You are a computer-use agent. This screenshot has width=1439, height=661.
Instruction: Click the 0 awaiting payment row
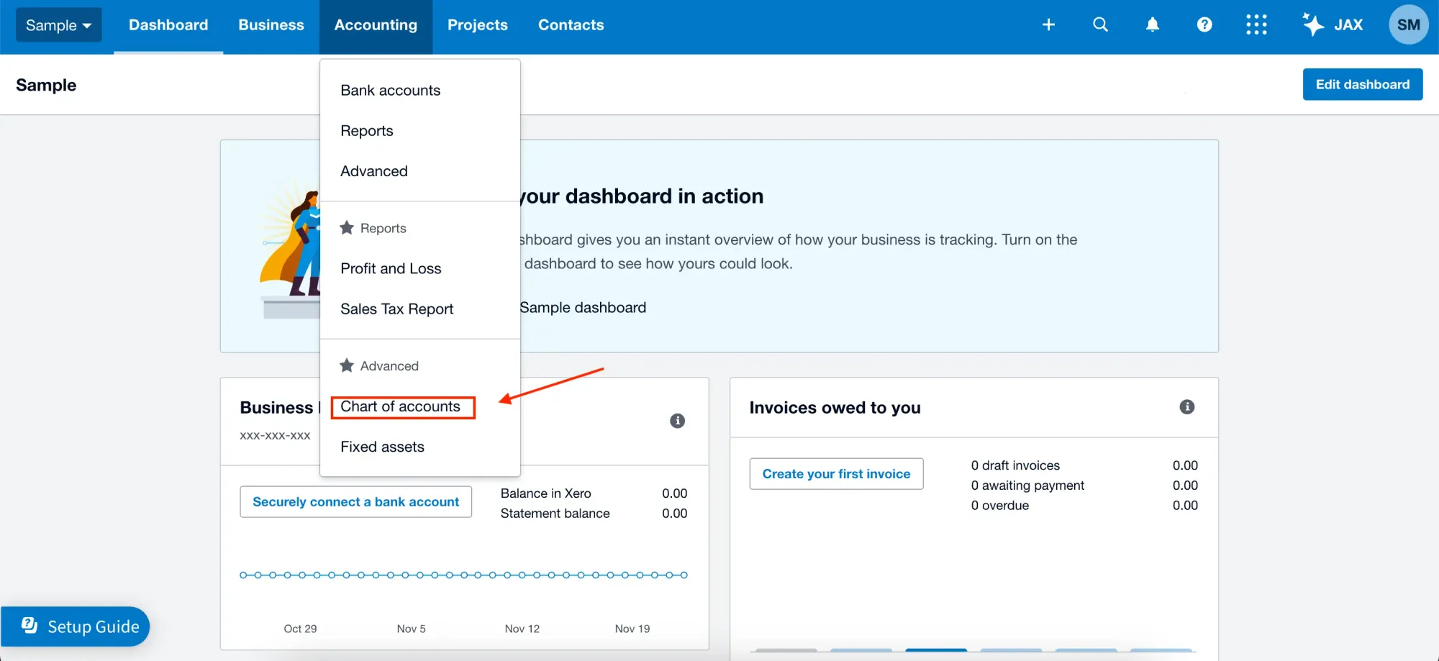coord(1084,486)
